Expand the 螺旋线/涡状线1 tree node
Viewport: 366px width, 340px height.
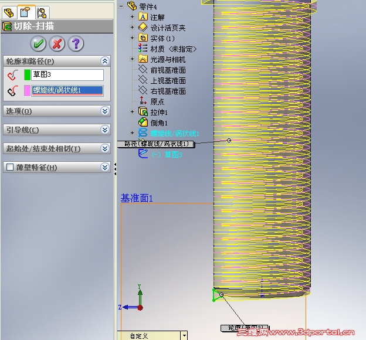pyautogui.click(x=132, y=133)
